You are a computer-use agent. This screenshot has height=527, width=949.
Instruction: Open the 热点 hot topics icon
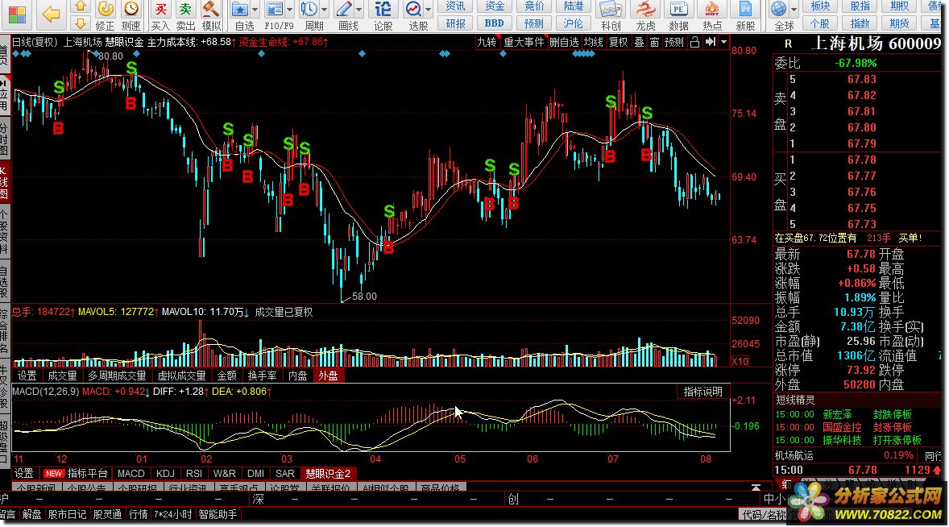712,16
